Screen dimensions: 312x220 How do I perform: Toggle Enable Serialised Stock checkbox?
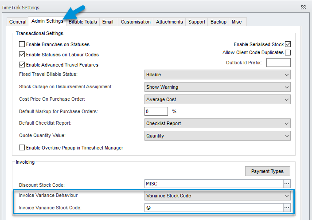point(288,44)
